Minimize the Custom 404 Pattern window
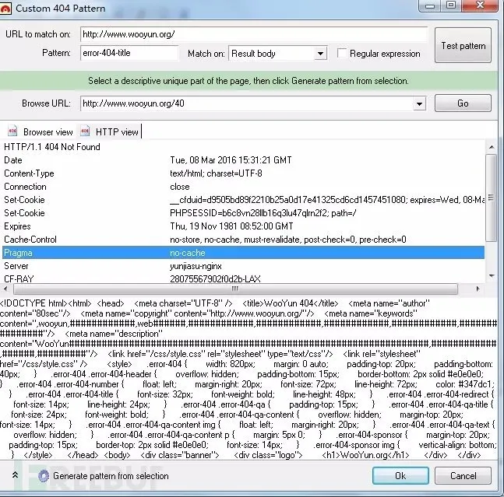 pyautogui.click(x=430, y=5)
